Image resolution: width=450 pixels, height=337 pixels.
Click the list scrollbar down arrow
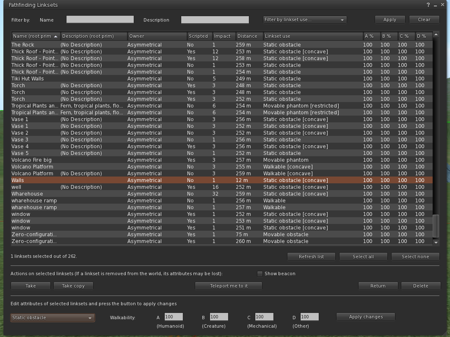(436, 243)
